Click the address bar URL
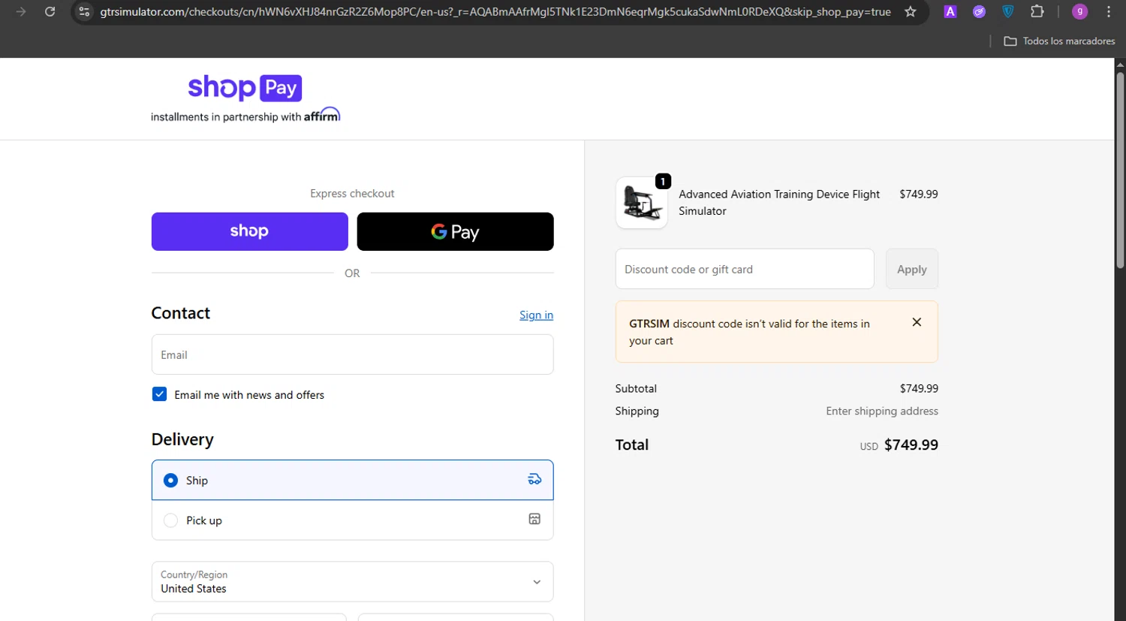Viewport: 1126px width, 621px height. 495,12
